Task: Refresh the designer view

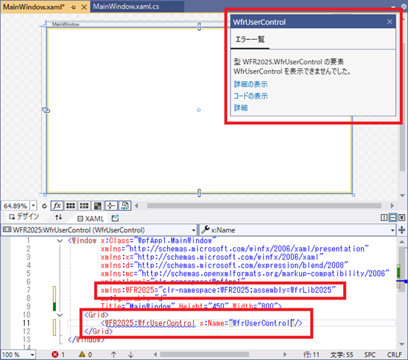Action: pyautogui.click(x=44, y=206)
